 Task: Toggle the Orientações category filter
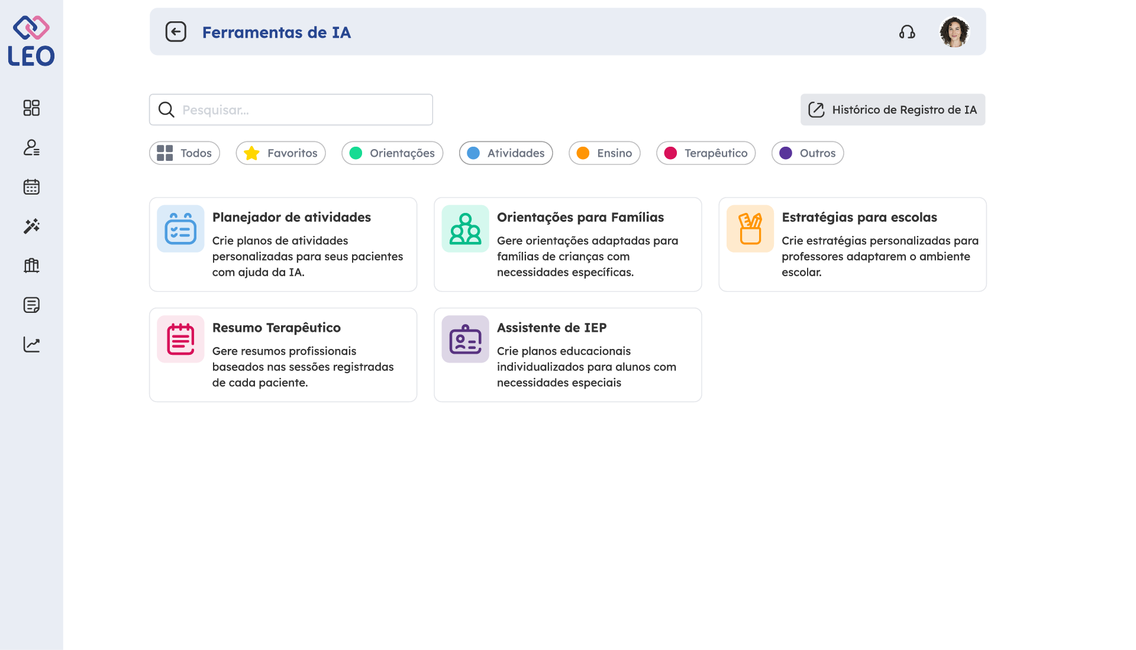click(x=392, y=153)
